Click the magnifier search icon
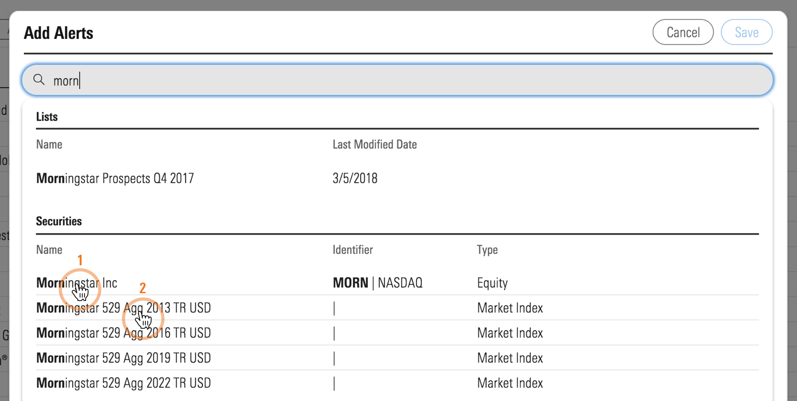Viewport: 797px width, 401px height. [x=39, y=80]
